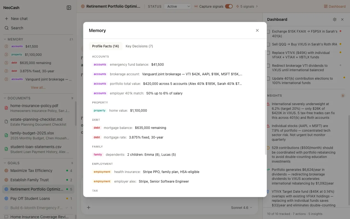Select the Profile Facts tab

click(x=105, y=46)
